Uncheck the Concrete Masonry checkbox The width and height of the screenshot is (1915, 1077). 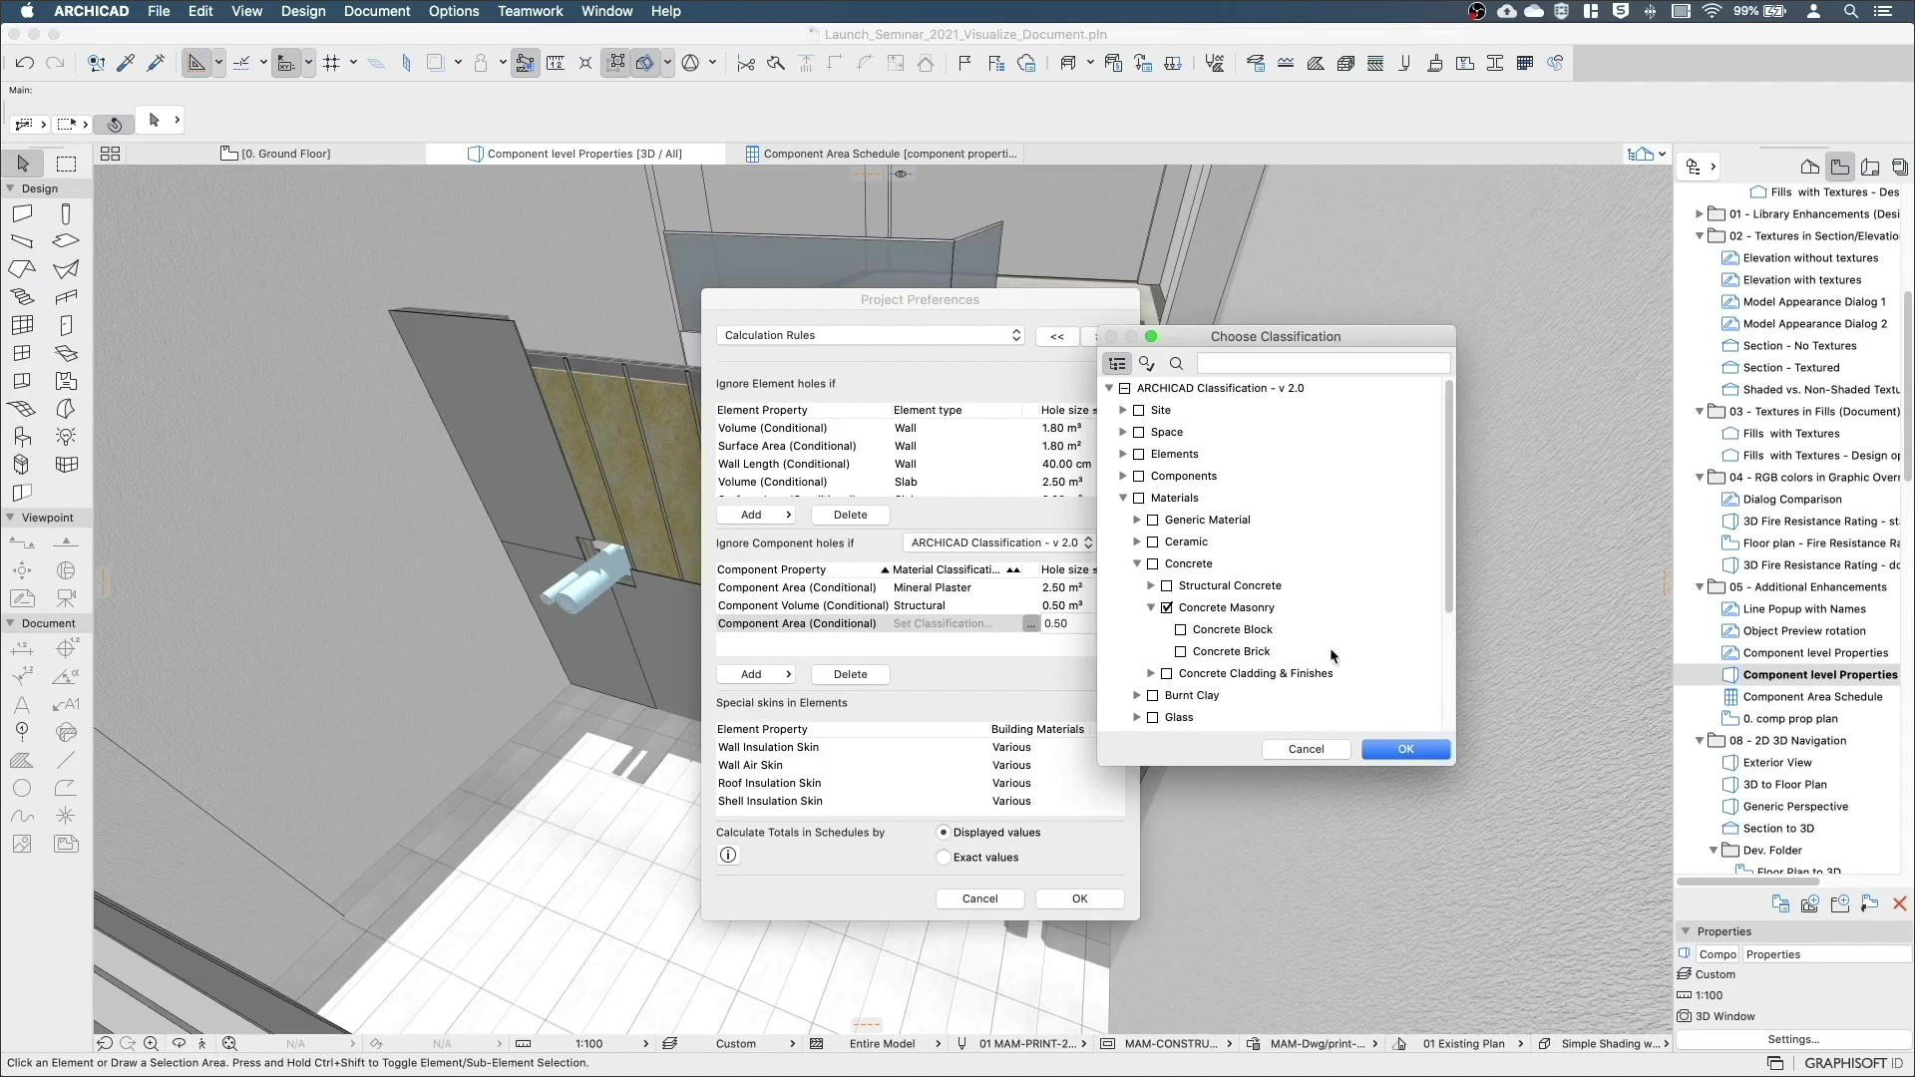(1167, 607)
